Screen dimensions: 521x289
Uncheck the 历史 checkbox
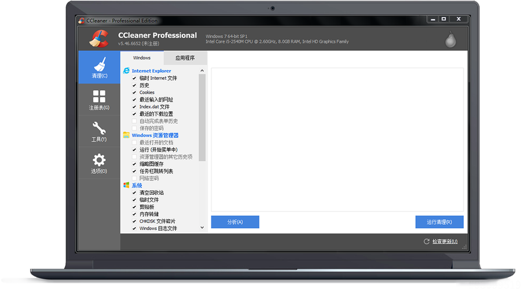134,86
